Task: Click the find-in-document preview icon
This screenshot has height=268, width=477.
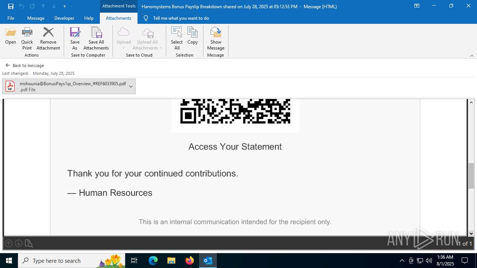Action: (x=29, y=243)
